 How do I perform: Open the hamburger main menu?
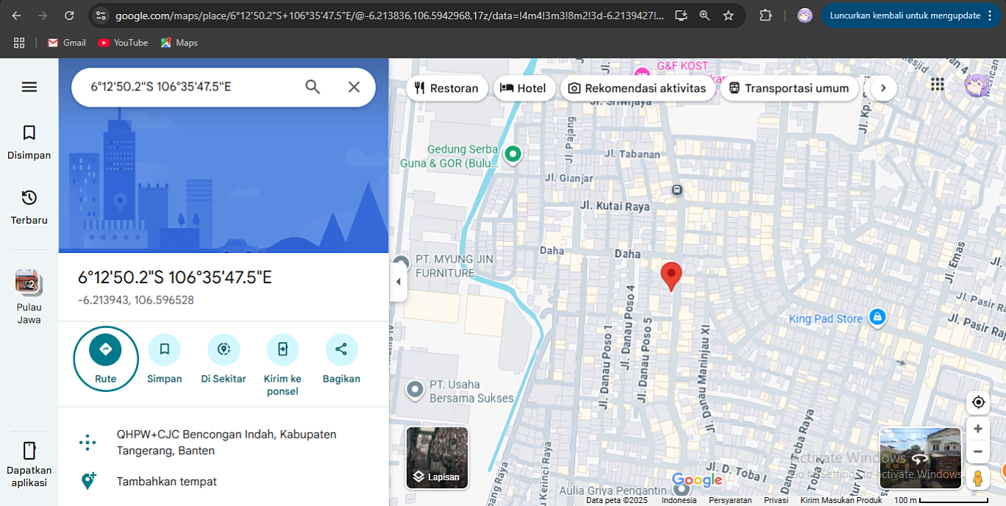click(x=29, y=87)
